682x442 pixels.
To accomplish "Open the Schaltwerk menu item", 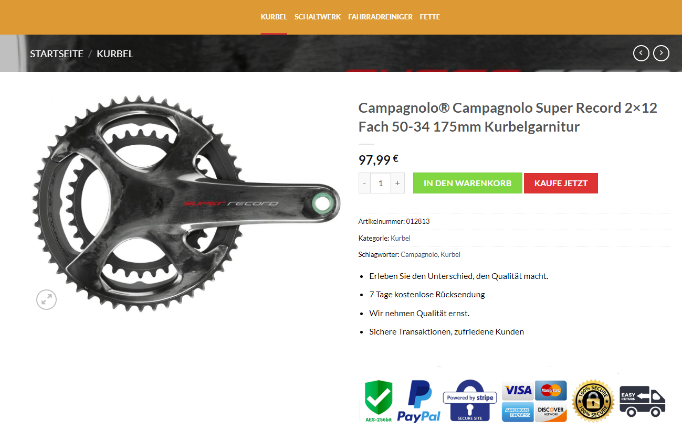I will pos(318,17).
